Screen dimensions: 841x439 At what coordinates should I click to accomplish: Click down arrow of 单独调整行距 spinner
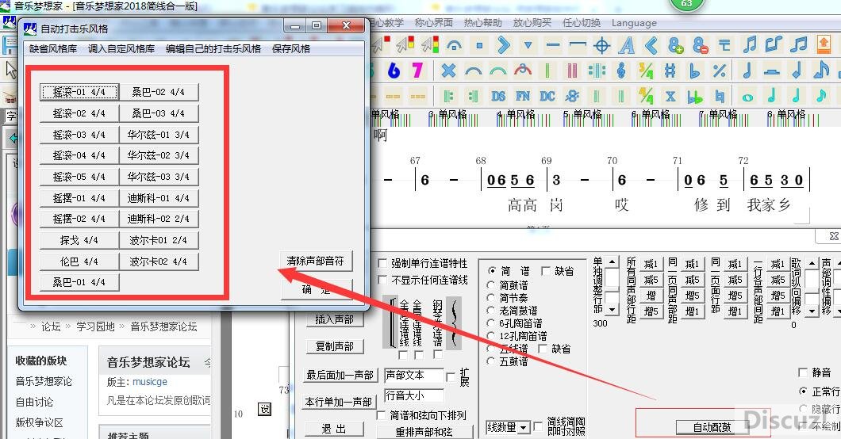[612, 311]
